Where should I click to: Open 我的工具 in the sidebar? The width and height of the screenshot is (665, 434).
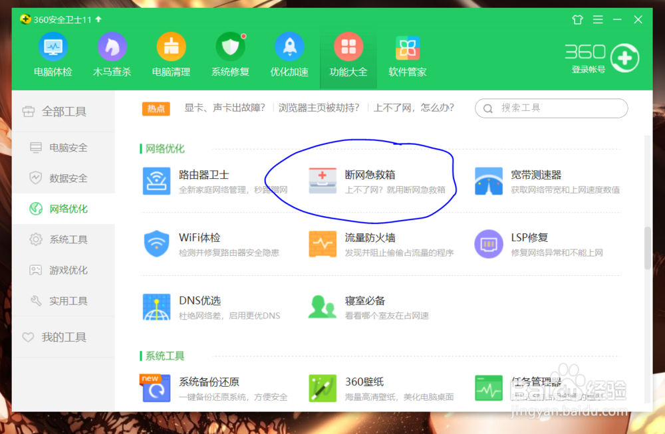(x=64, y=337)
